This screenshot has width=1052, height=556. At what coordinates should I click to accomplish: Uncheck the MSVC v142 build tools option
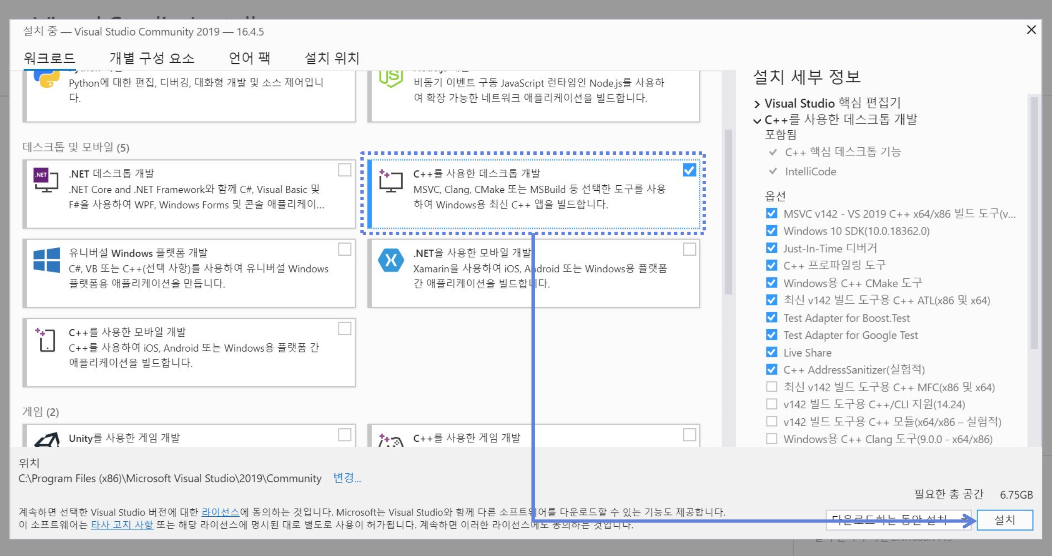[x=771, y=213]
